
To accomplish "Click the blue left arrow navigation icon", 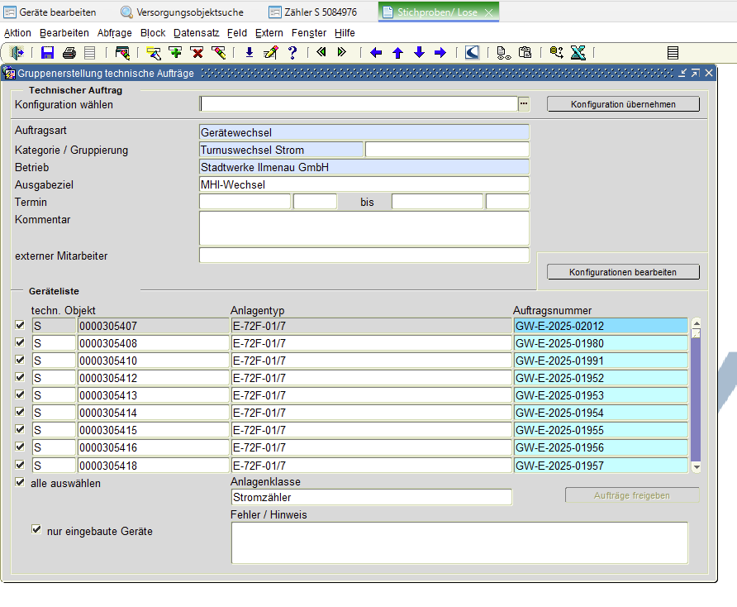I will pyautogui.click(x=377, y=53).
